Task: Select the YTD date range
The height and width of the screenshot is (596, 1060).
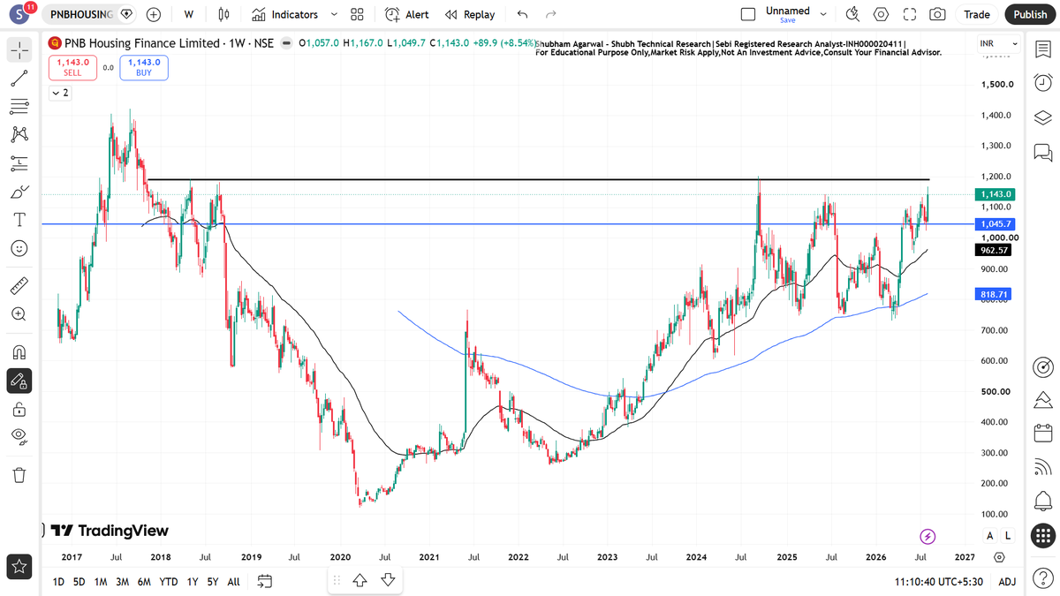Action: point(168,582)
